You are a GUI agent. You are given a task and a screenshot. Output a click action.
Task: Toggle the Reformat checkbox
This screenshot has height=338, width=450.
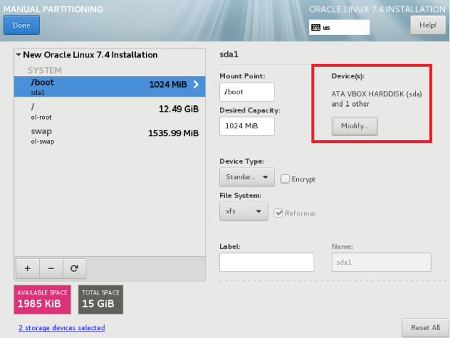tap(279, 213)
